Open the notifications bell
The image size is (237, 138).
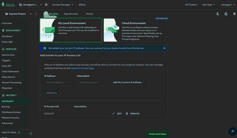[234, 14]
